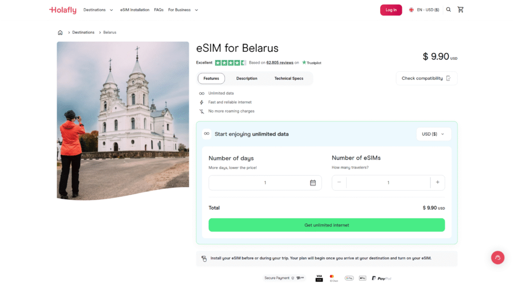513x292 pixels.
Task: Open the chat bubble widget
Action: [497, 257]
